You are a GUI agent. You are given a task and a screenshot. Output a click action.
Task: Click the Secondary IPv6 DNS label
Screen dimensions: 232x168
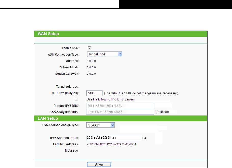[x=64, y=112]
